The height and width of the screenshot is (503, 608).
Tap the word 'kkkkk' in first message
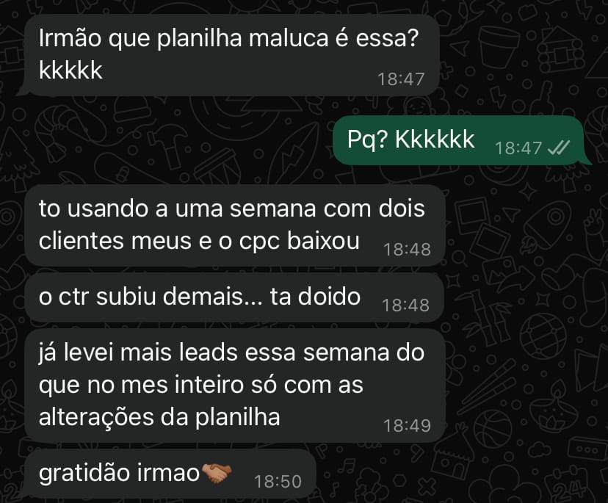point(70,70)
